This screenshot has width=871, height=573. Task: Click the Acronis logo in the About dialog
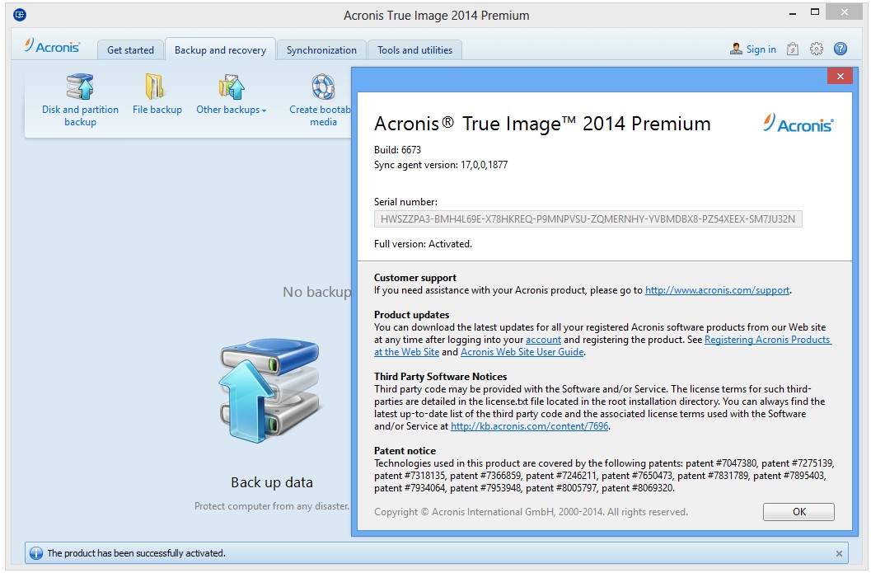798,123
